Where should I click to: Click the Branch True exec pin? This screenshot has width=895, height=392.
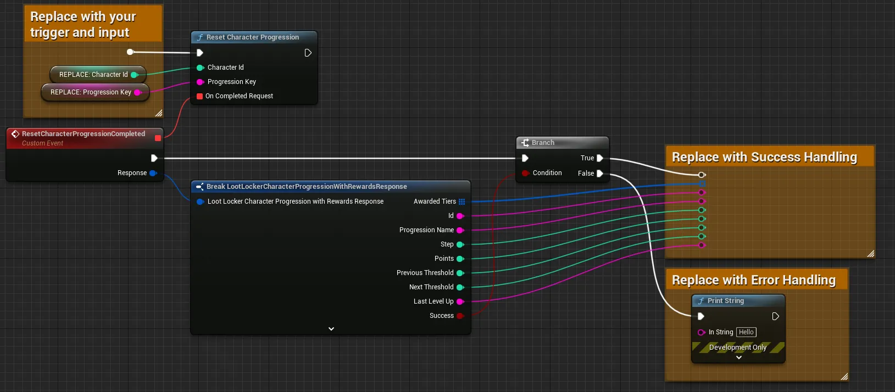pos(600,158)
